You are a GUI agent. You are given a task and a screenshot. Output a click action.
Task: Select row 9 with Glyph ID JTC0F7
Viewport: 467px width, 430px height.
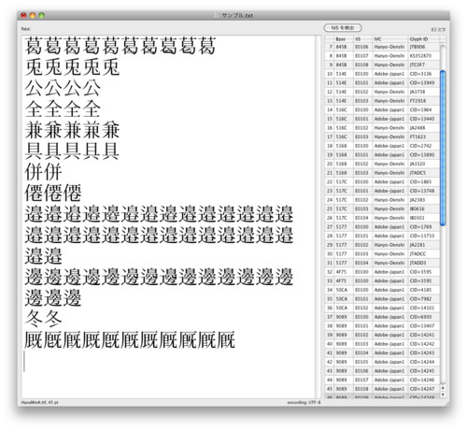tap(382, 64)
